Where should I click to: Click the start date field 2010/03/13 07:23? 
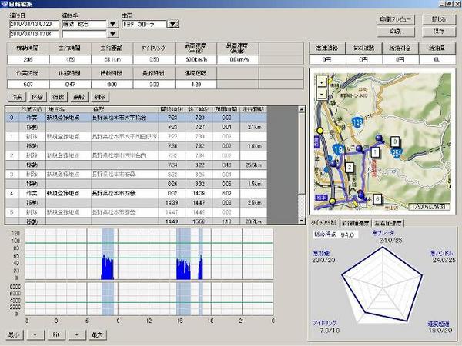(34, 24)
